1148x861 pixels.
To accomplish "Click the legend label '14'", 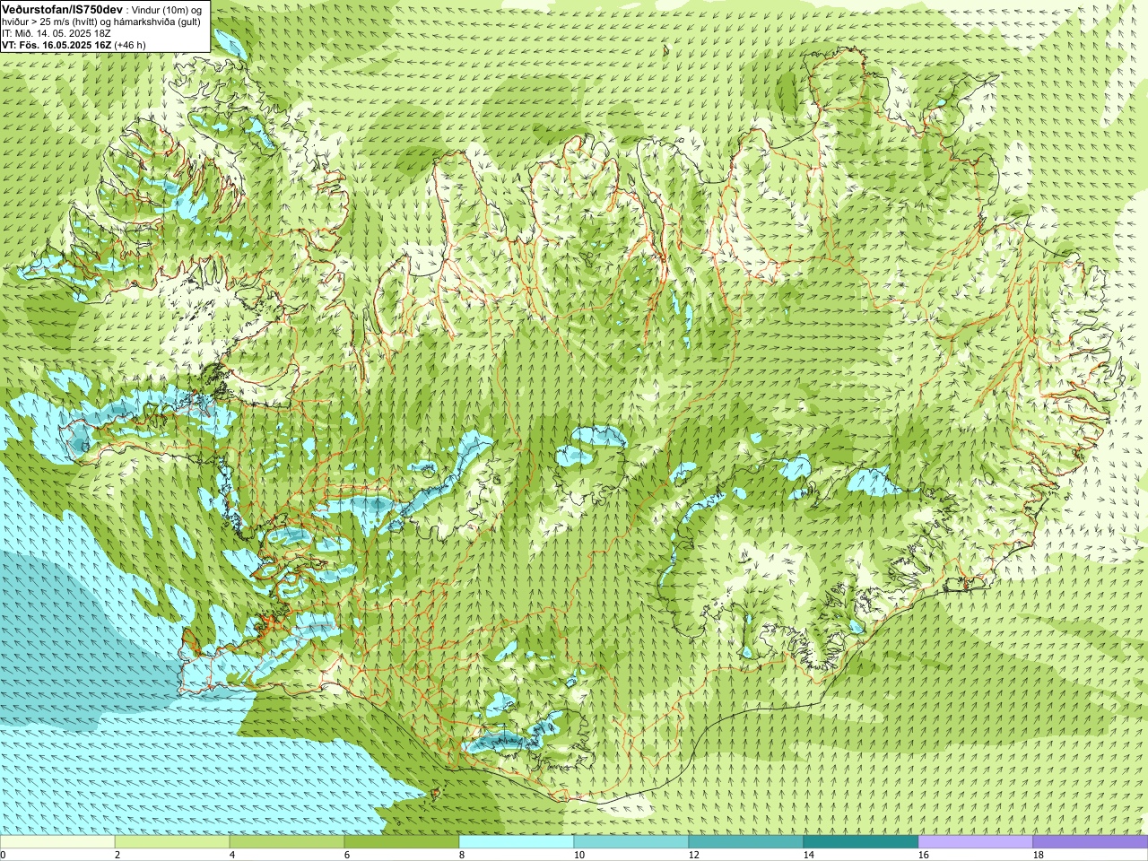I will [808, 855].
